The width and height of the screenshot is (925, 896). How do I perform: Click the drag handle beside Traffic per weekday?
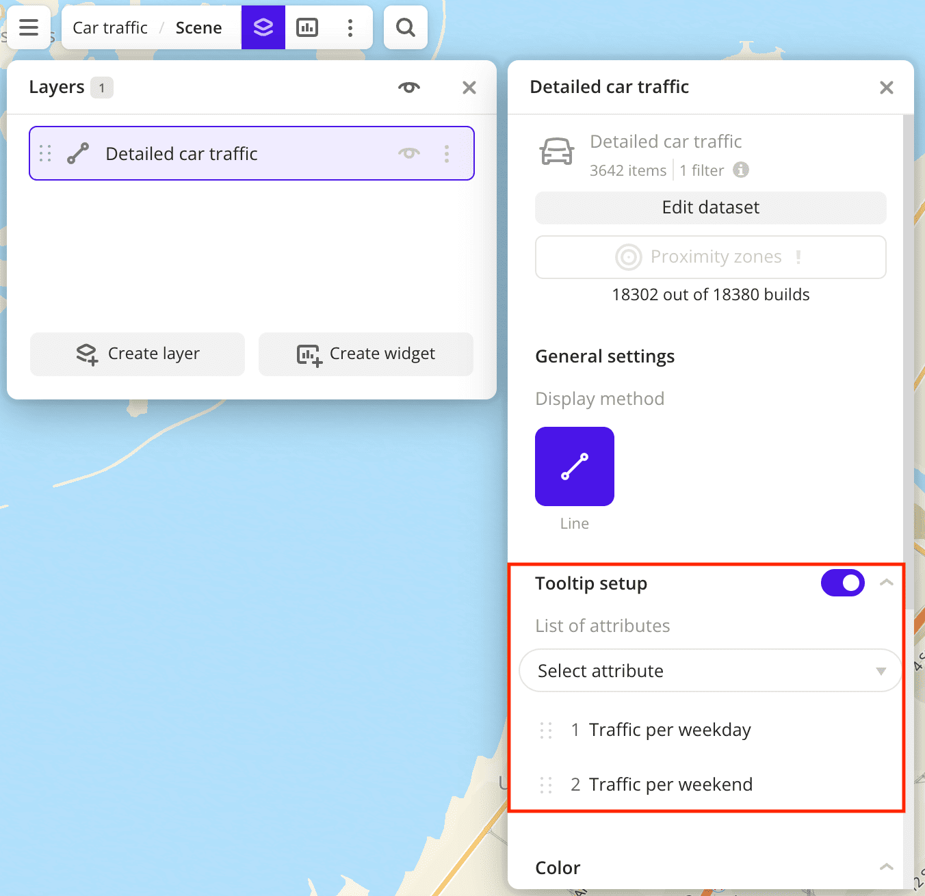pyautogui.click(x=546, y=730)
